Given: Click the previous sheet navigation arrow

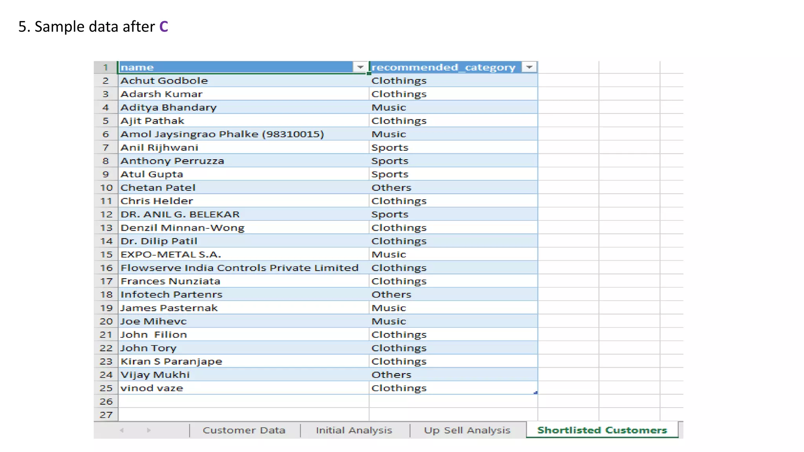Looking at the screenshot, I should [122, 430].
